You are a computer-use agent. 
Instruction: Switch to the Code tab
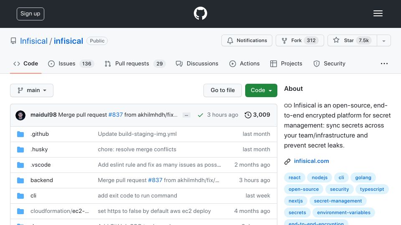tap(25, 63)
